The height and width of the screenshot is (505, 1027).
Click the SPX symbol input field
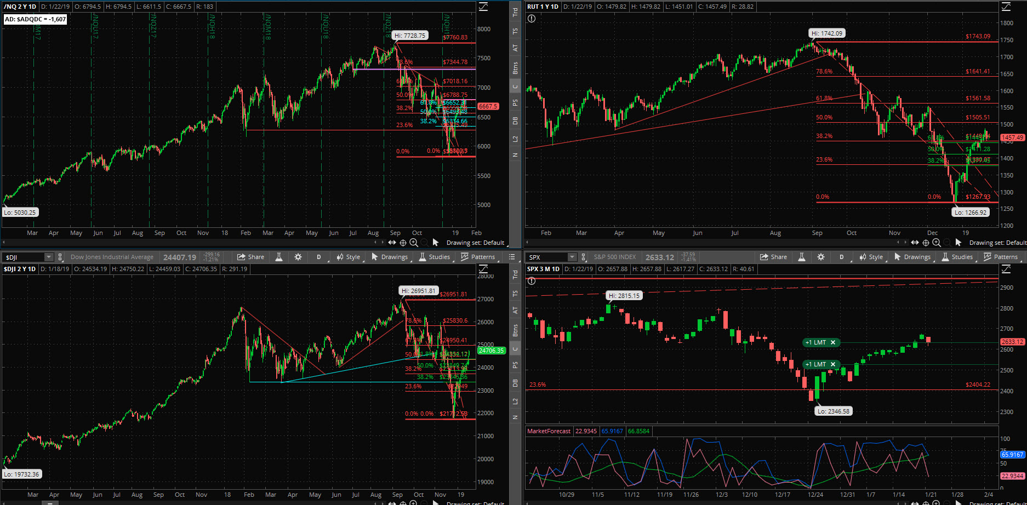(547, 257)
